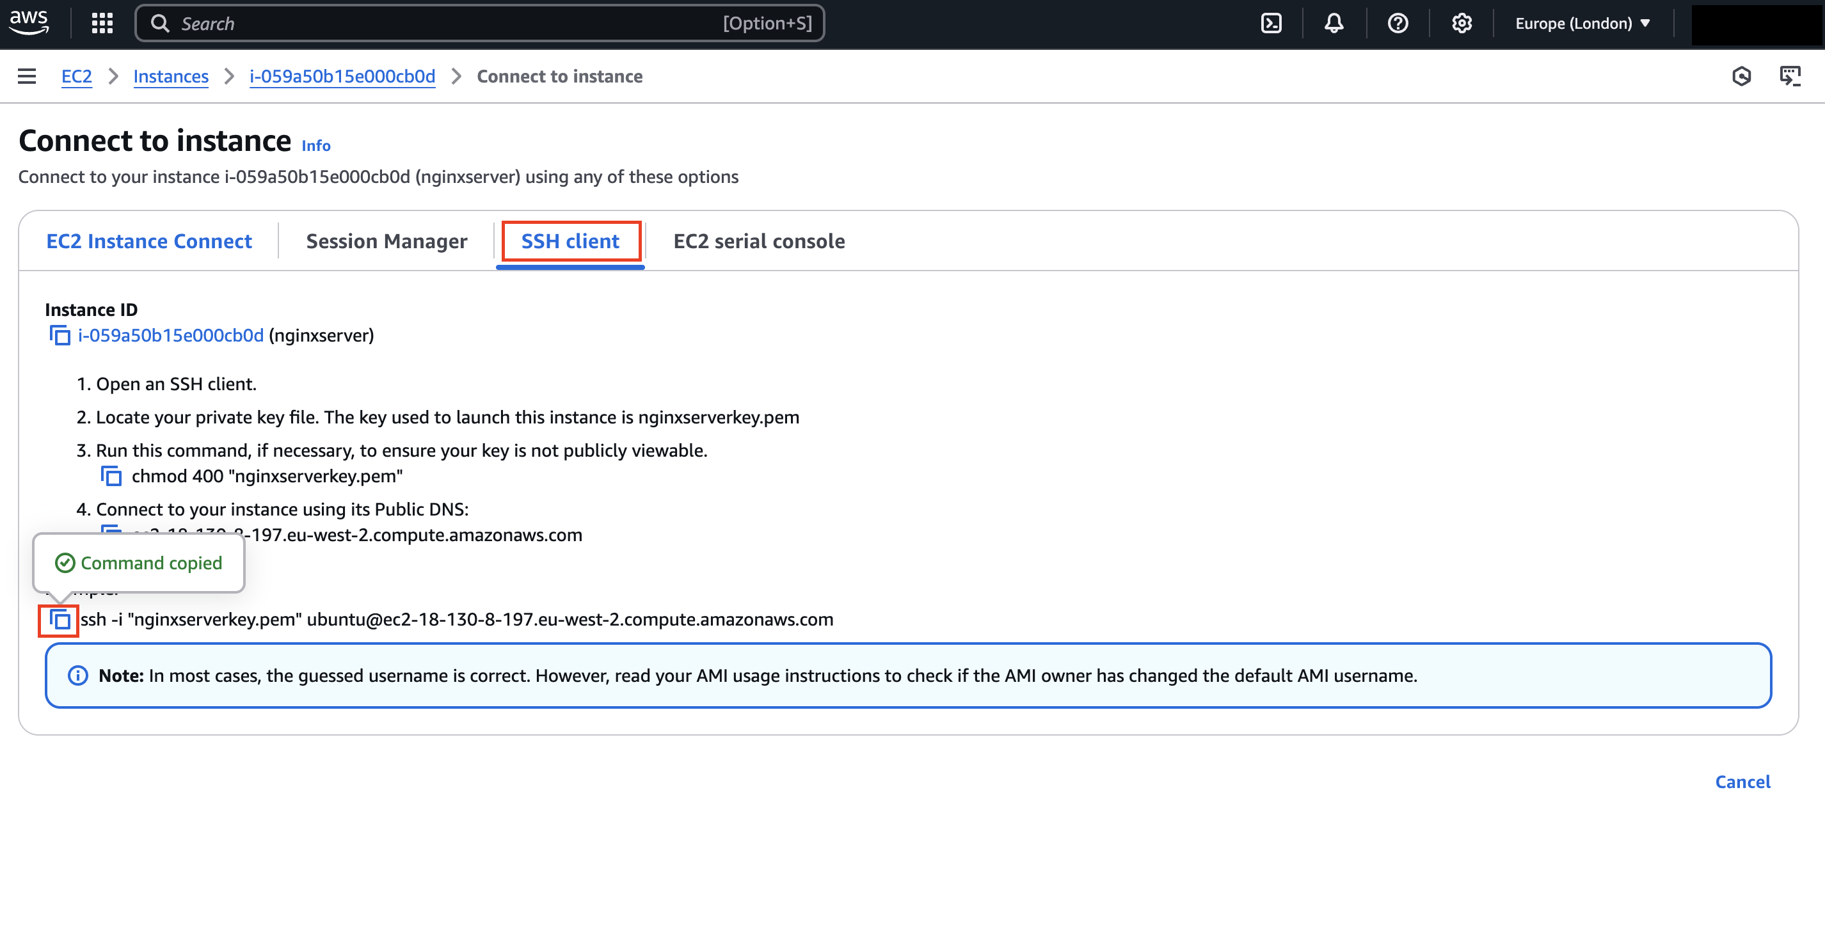Expand the Europe (London) region dropdown
1825x939 pixels.
pos(1582,24)
